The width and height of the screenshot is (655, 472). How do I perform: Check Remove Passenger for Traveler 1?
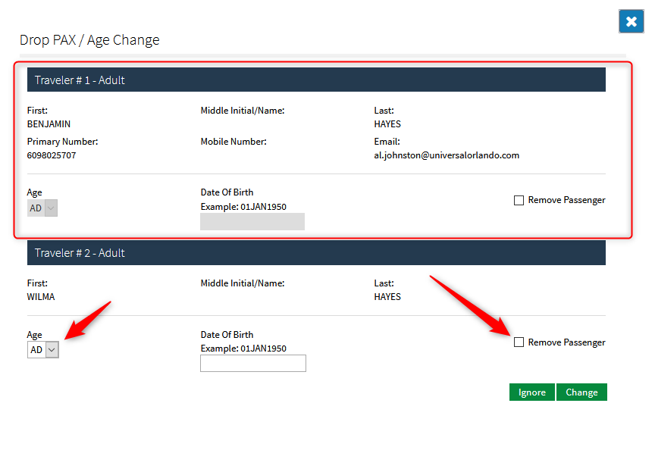(519, 200)
